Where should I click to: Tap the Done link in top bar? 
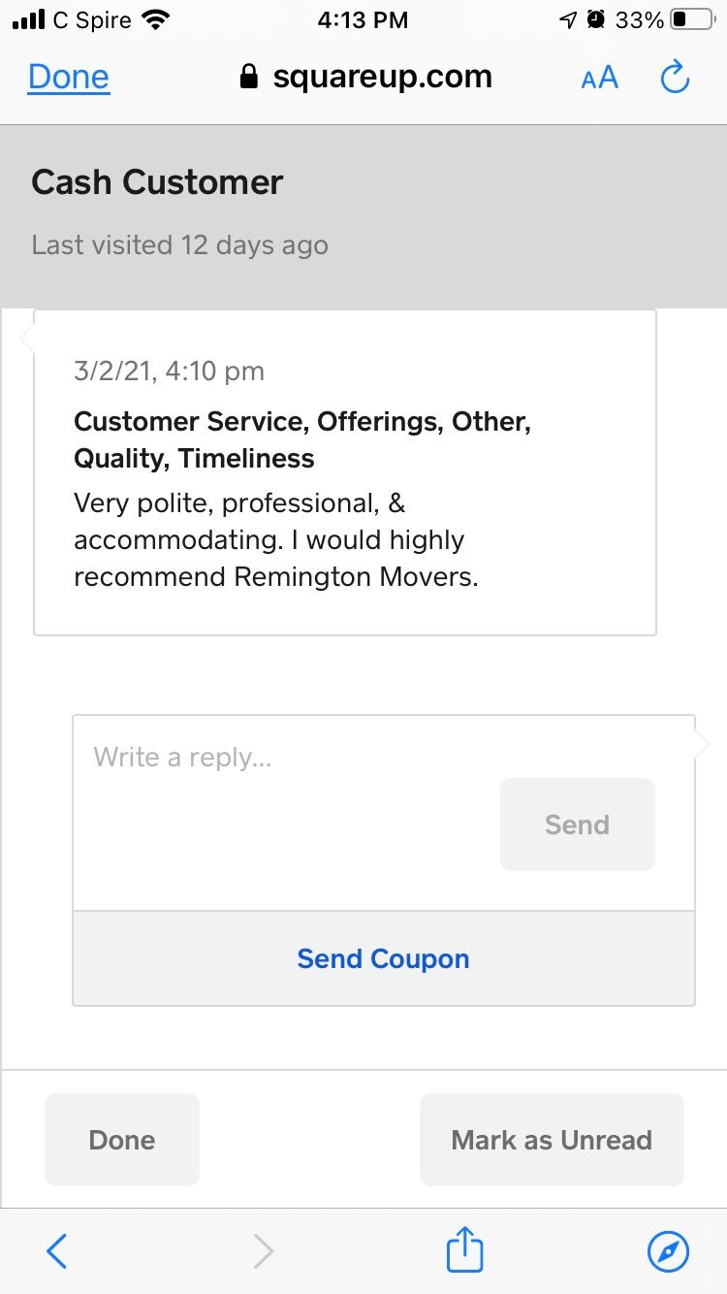[69, 78]
